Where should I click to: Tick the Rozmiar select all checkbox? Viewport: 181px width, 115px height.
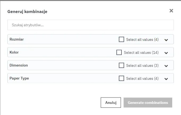(121, 39)
